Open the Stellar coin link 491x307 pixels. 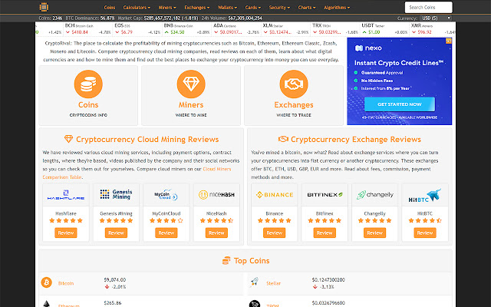[273, 283]
